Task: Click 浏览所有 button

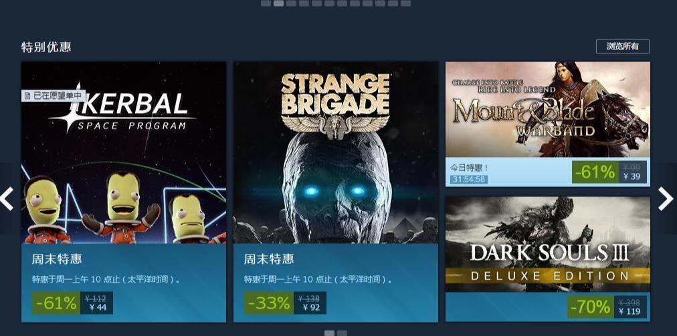Action: click(622, 47)
